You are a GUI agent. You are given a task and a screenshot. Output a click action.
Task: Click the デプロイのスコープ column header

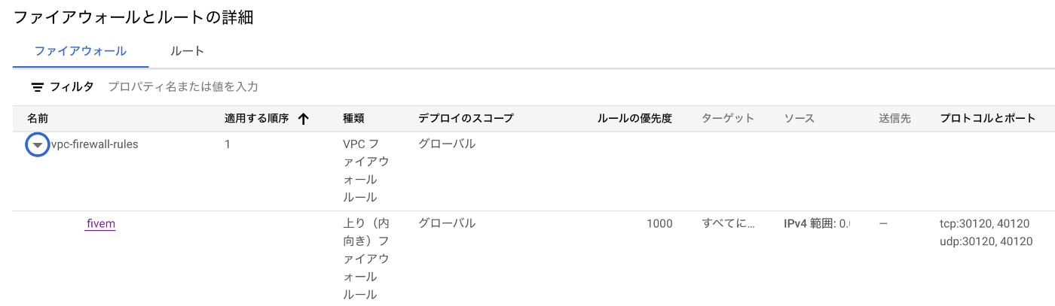pyautogui.click(x=466, y=119)
